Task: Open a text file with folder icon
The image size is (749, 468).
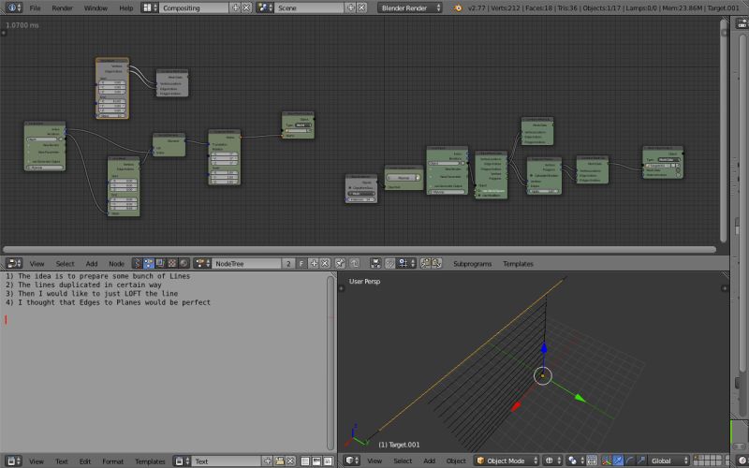Action: (279, 461)
